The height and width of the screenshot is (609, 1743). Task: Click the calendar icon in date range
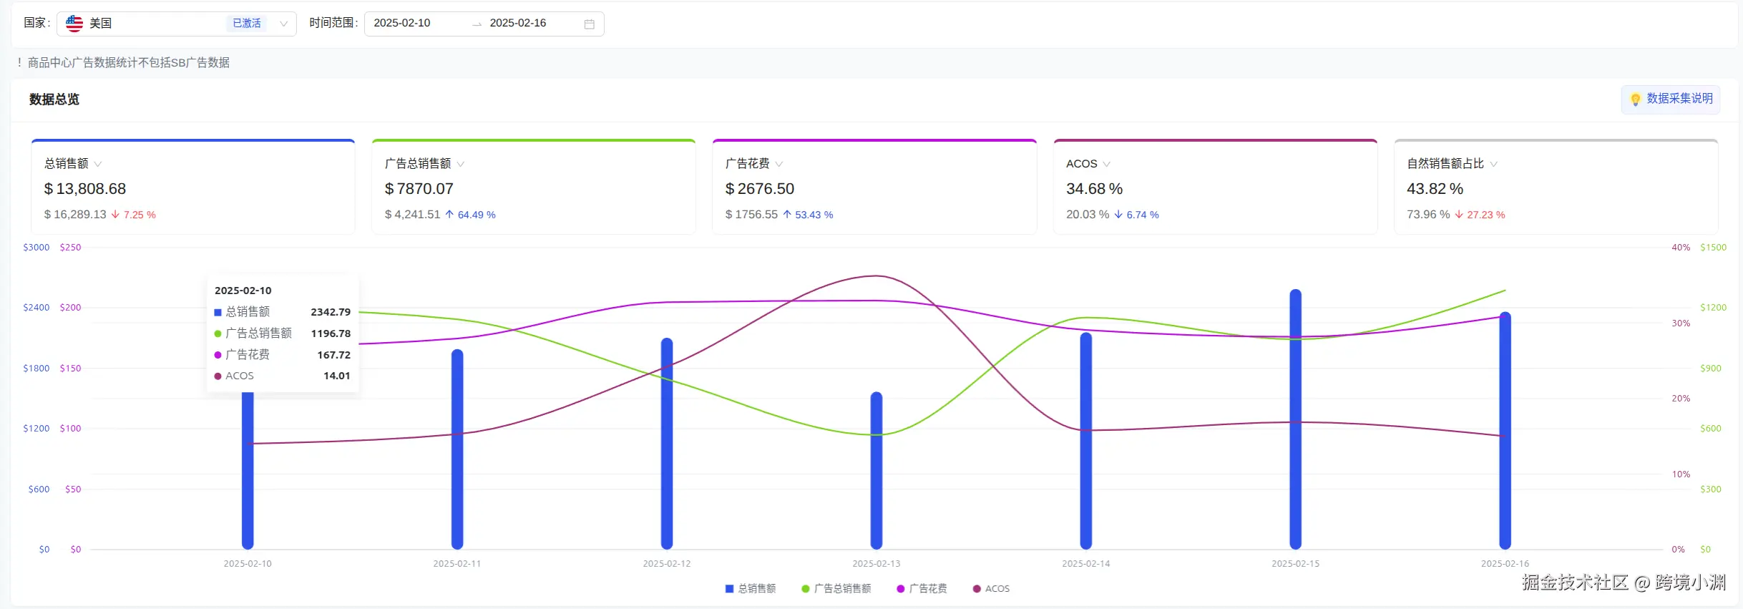click(x=589, y=24)
